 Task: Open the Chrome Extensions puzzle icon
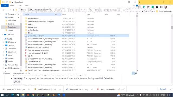coord(157,7)
